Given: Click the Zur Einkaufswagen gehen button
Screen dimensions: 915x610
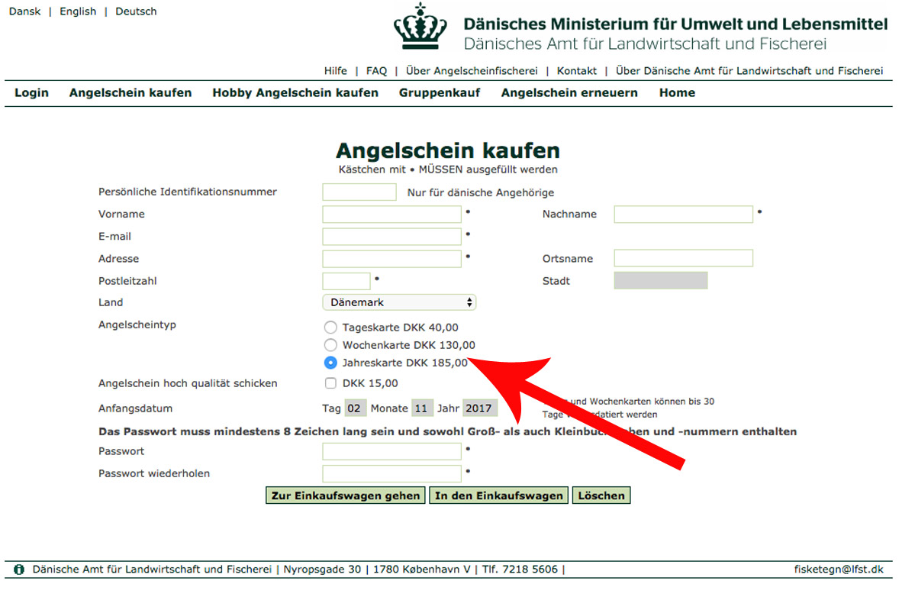Looking at the screenshot, I should point(345,495).
